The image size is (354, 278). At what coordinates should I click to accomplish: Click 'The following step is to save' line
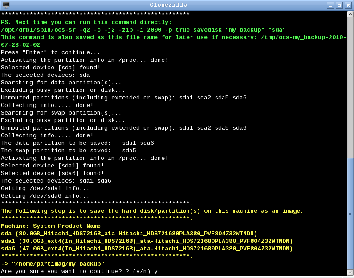(152, 211)
